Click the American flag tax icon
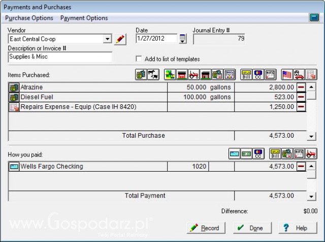 pyautogui.click(x=287, y=75)
